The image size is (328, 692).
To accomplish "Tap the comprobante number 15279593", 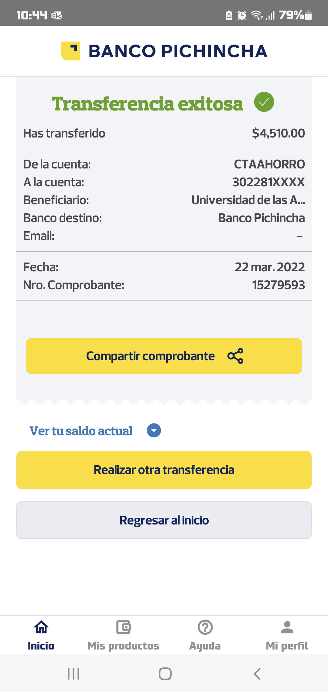I will point(278,285).
